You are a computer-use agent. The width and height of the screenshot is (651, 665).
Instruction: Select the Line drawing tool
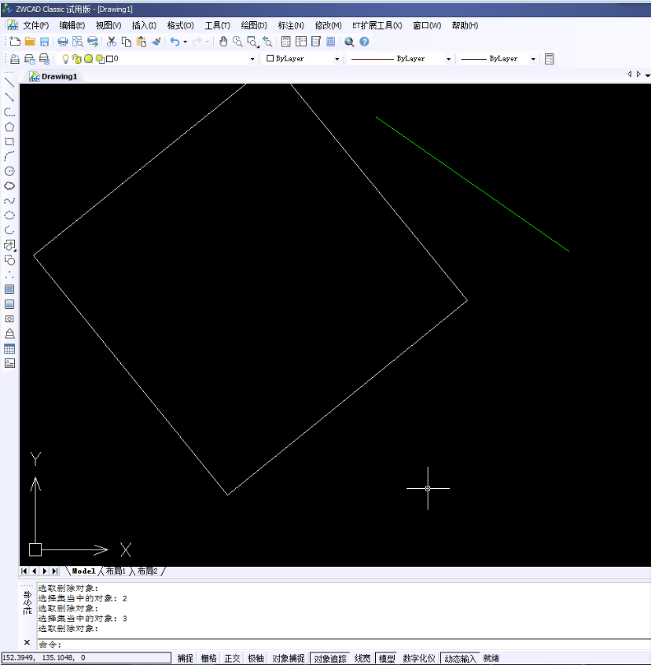(9, 82)
